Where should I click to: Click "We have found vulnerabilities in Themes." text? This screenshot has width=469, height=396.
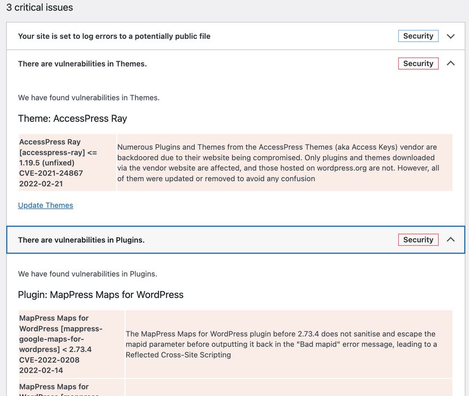88,98
